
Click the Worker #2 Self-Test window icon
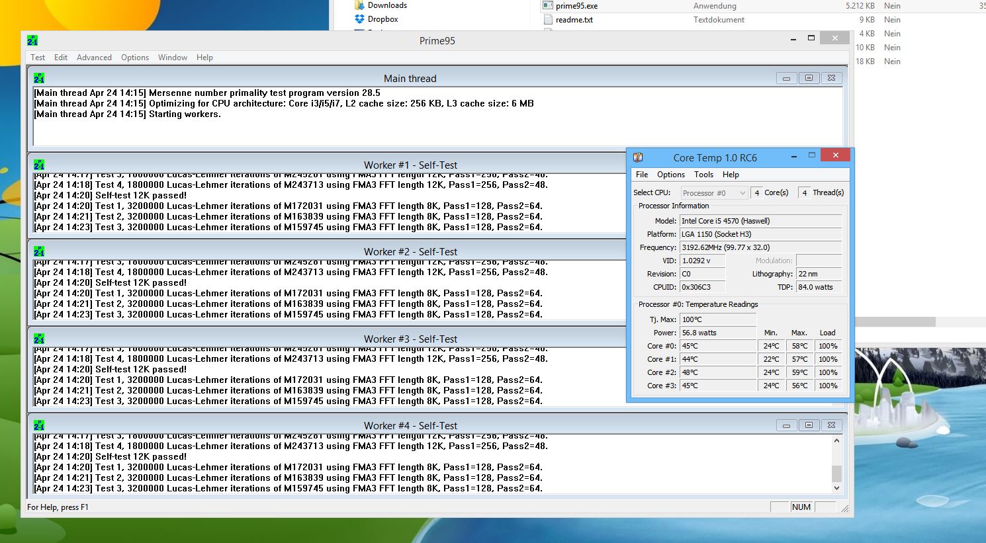[x=39, y=251]
